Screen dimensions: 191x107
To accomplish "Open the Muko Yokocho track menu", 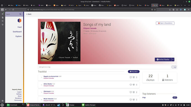I will click(137, 100).
